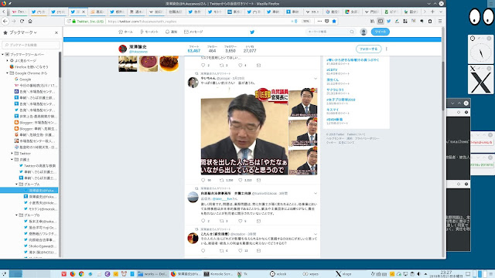
Task: Open a new browser tab with plus button
Action: 432,12
